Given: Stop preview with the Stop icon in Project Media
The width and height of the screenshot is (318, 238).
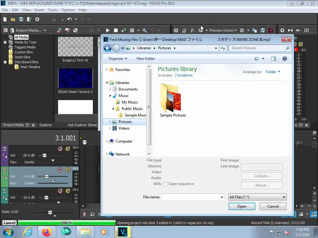Looking at the screenshot, I should click(x=116, y=30).
